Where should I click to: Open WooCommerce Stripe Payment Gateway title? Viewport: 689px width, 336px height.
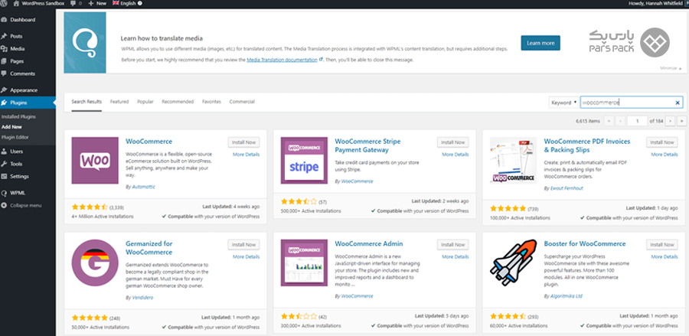coord(367,146)
